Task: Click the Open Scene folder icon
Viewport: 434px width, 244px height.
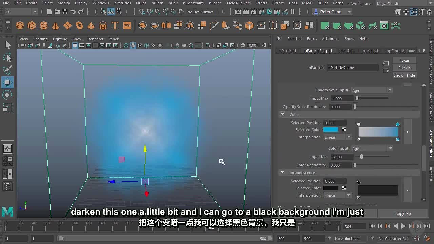Action: click(x=57, y=12)
